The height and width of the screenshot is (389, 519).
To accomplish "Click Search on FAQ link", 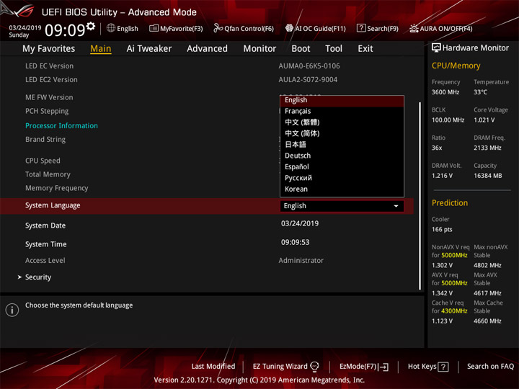I will [x=490, y=367].
